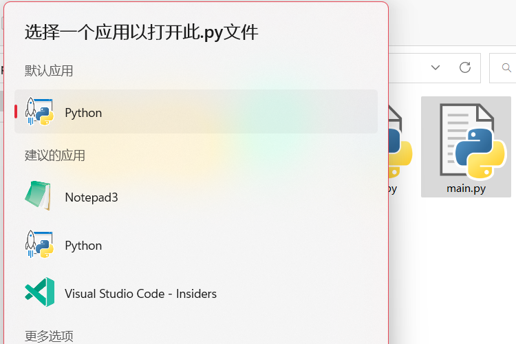Click the 建议的应用 heading text
Viewport: 516px width, 344px height.
[x=55, y=155]
